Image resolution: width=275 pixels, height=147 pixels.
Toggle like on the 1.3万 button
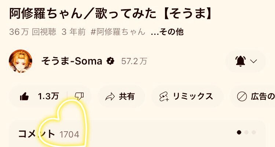[38, 96]
